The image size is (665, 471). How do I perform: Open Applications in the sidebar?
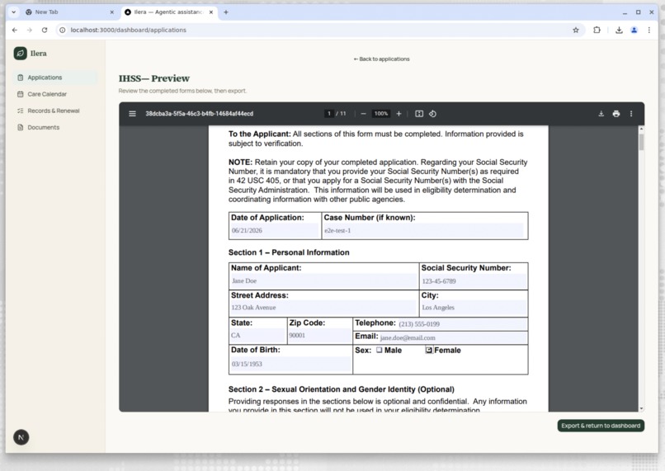pos(55,78)
